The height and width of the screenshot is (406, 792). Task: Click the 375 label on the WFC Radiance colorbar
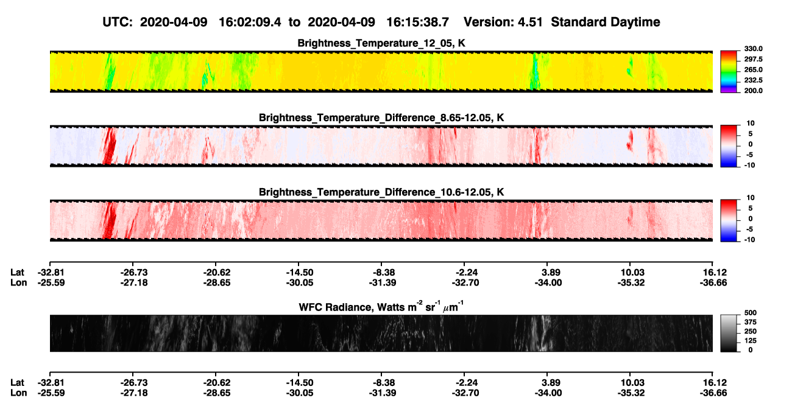pos(749,322)
